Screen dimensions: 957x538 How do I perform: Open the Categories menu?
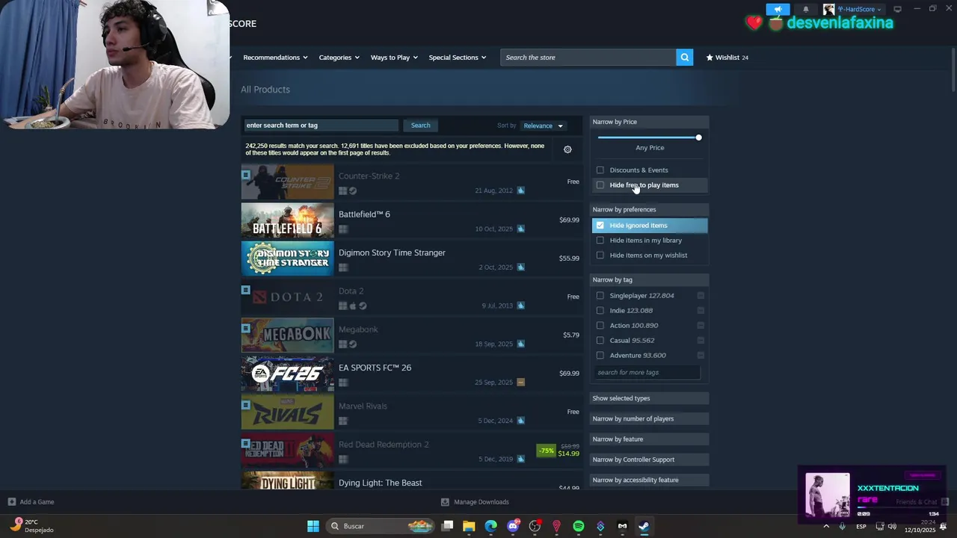click(x=339, y=58)
